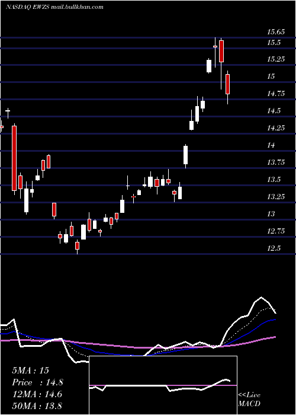Image resolution: width=296 pixels, height=415 pixels.
Task: Select the 15.25 price axis label
Action: [x=276, y=59]
